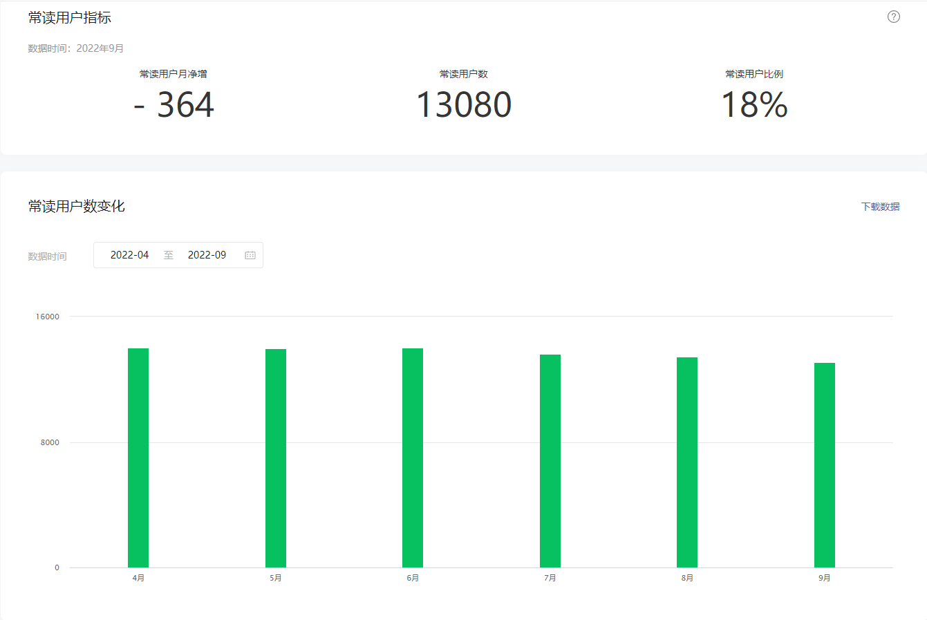This screenshot has width=927, height=620.
Task: Open the calendar icon in date range
Action: 250,255
